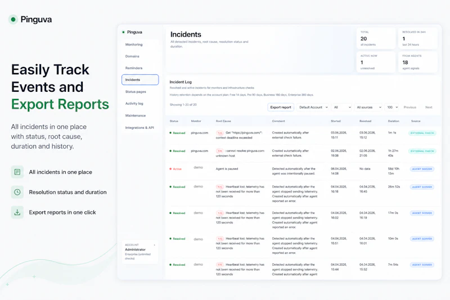Viewport: 450px width, 300px height.
Task: Open the 100 per page dropdown
Action: click(391, 108)
